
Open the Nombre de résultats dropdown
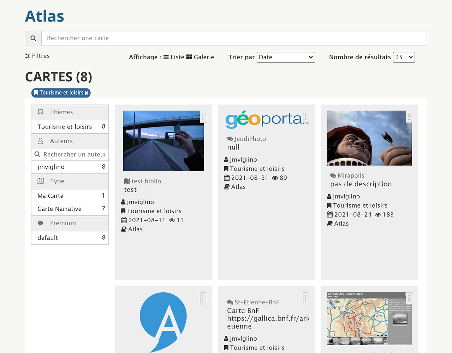tap(404, 57)
